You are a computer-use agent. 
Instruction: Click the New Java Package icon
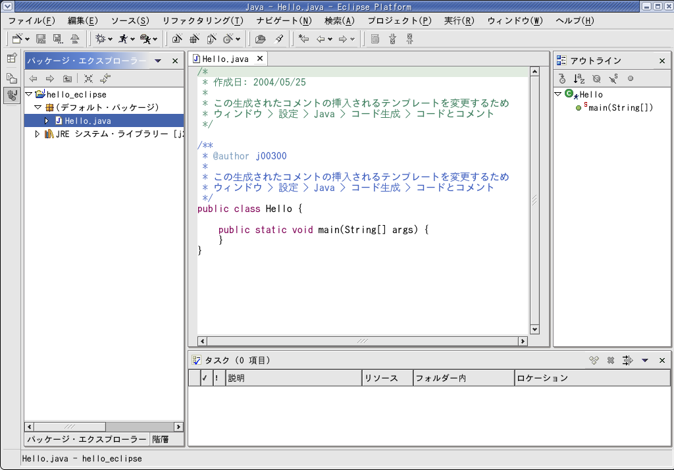[194, 39]
